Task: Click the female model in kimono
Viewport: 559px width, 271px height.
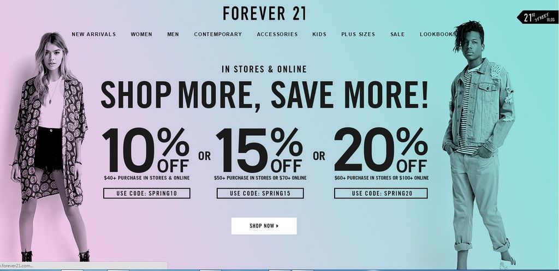Action: pyautogui.click(x=49, y=146)
